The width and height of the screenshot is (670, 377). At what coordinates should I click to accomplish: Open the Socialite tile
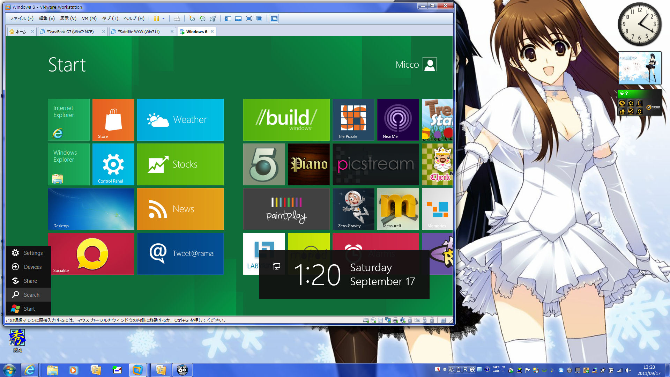click(x=91, y=254)
